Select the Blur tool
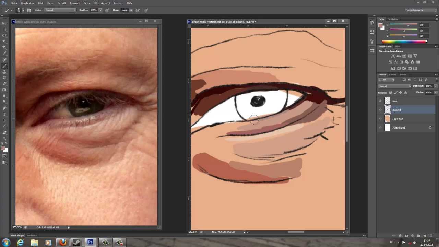Viewport: 439px width, 247px height. point(4,96)
